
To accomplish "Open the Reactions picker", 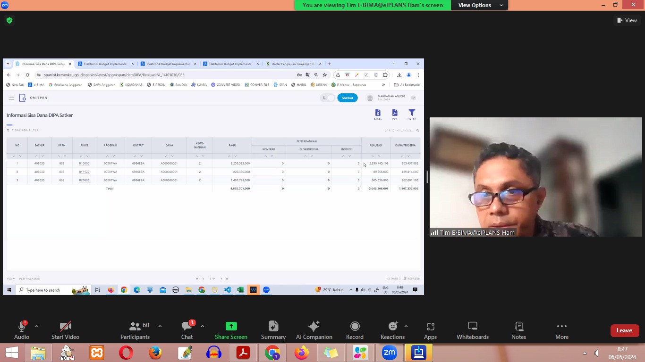I will [x=392, y=330].
